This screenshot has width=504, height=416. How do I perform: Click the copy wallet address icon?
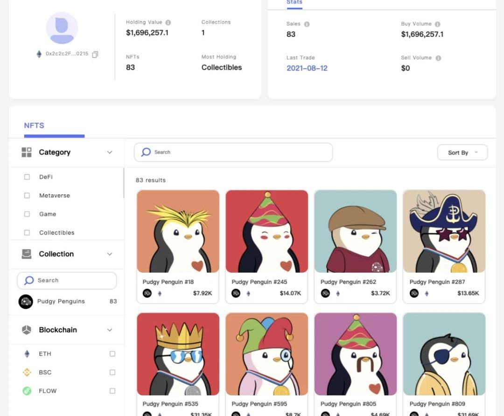(95, 54)
